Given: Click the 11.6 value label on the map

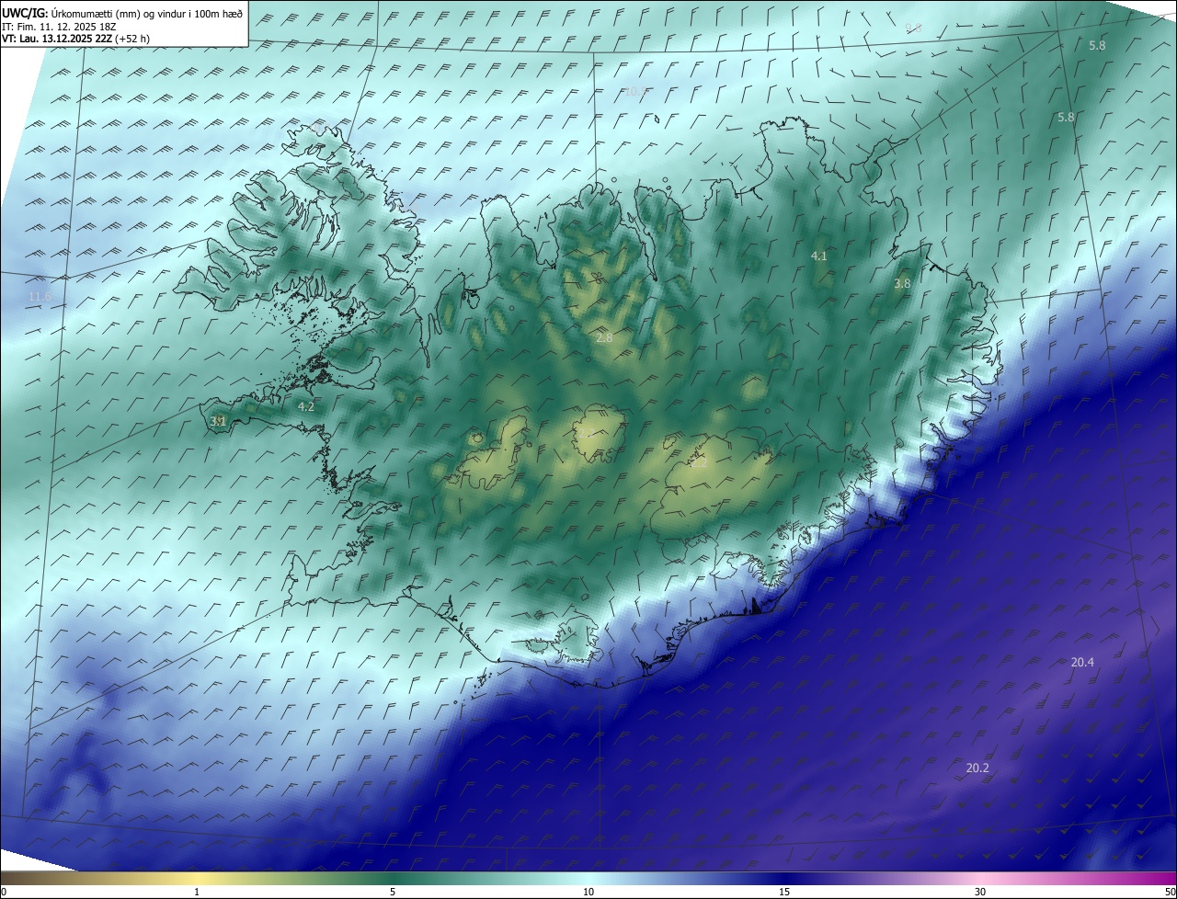Looking at the screenshot, I should [x=40, y=296].
